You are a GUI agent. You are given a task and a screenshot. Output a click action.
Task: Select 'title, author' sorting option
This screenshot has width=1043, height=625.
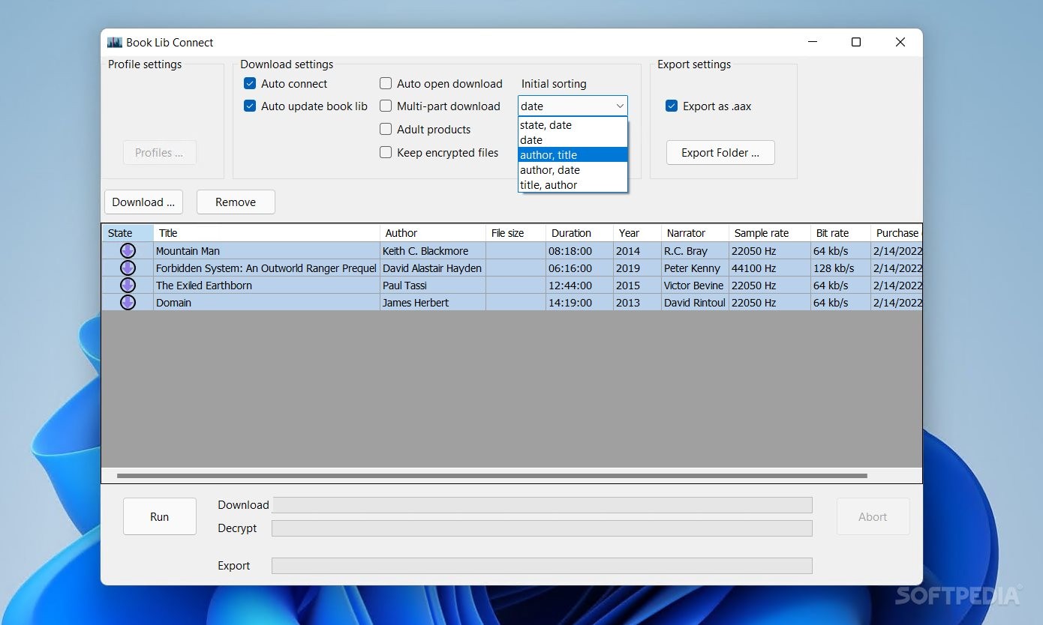(573, 185)
